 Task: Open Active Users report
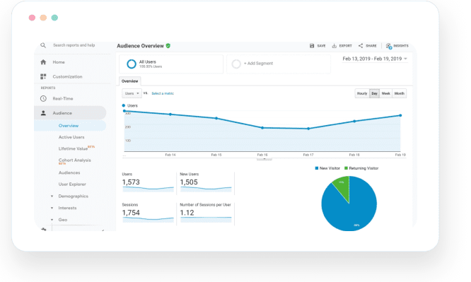coord(71,137)
